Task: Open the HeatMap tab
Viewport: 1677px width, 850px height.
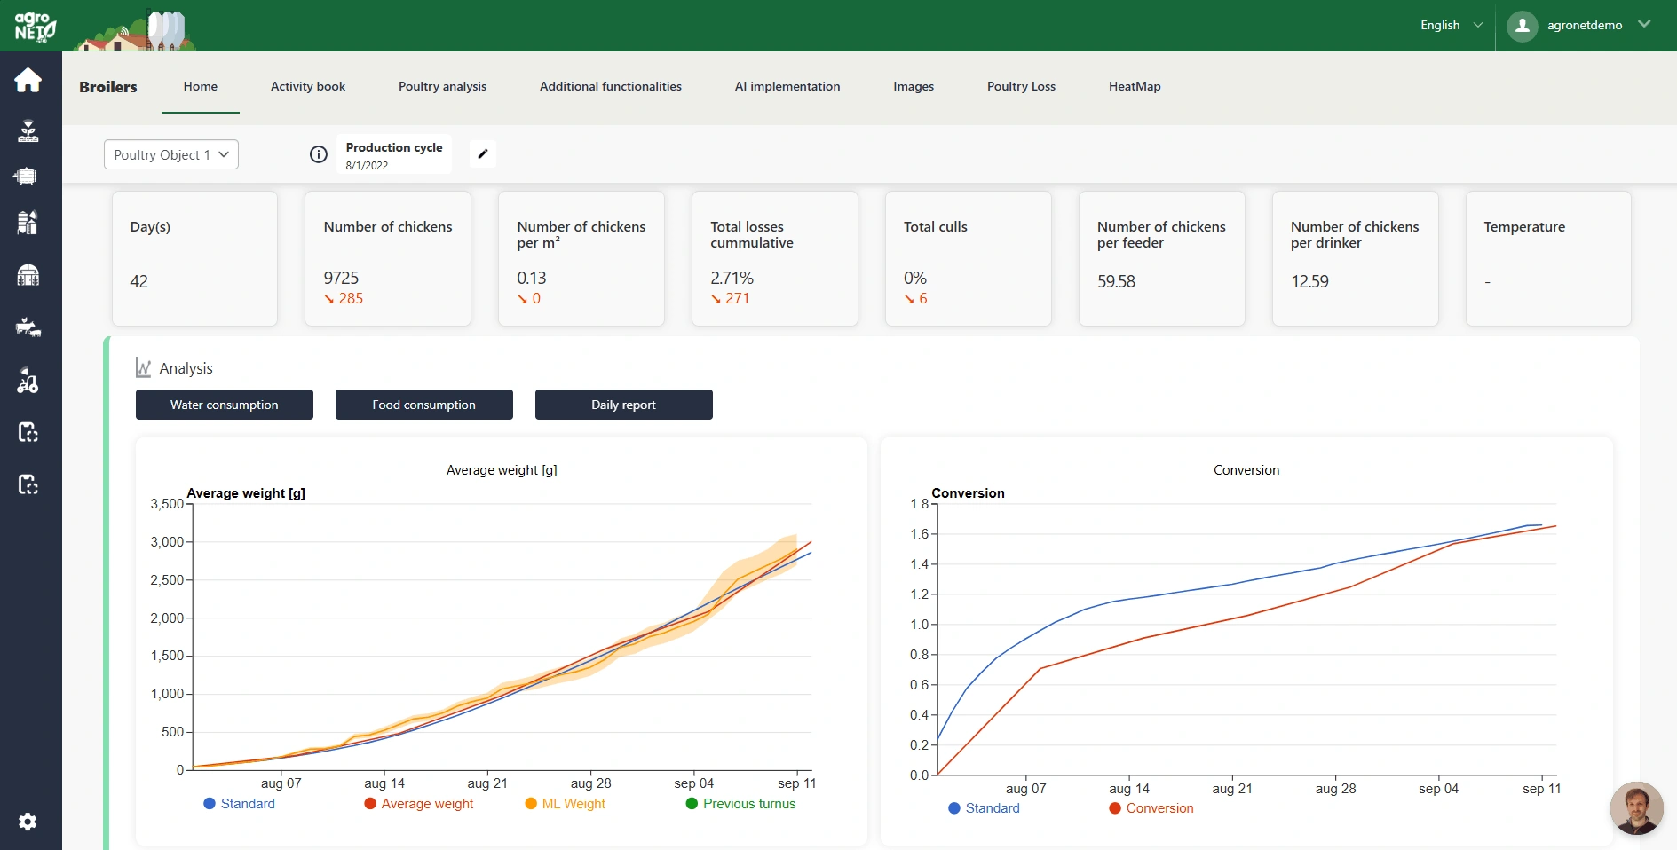Action: pos(1135,86)
